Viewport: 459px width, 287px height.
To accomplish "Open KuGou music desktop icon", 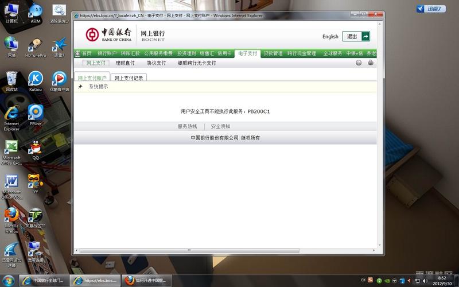I will [36, 82].
